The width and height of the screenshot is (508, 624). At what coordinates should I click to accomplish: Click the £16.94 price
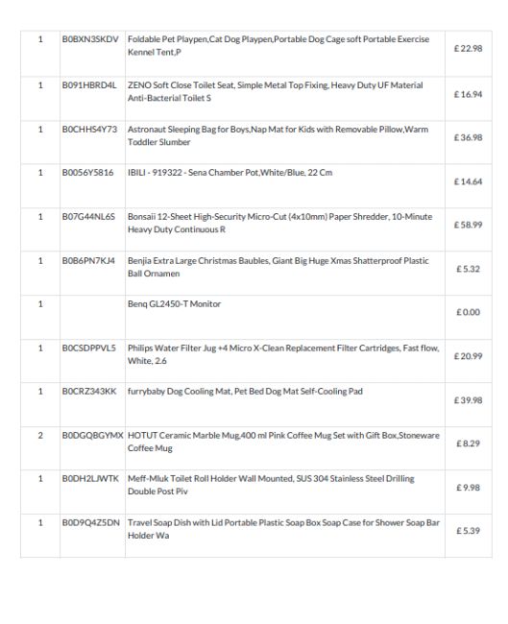click(469, 94)
